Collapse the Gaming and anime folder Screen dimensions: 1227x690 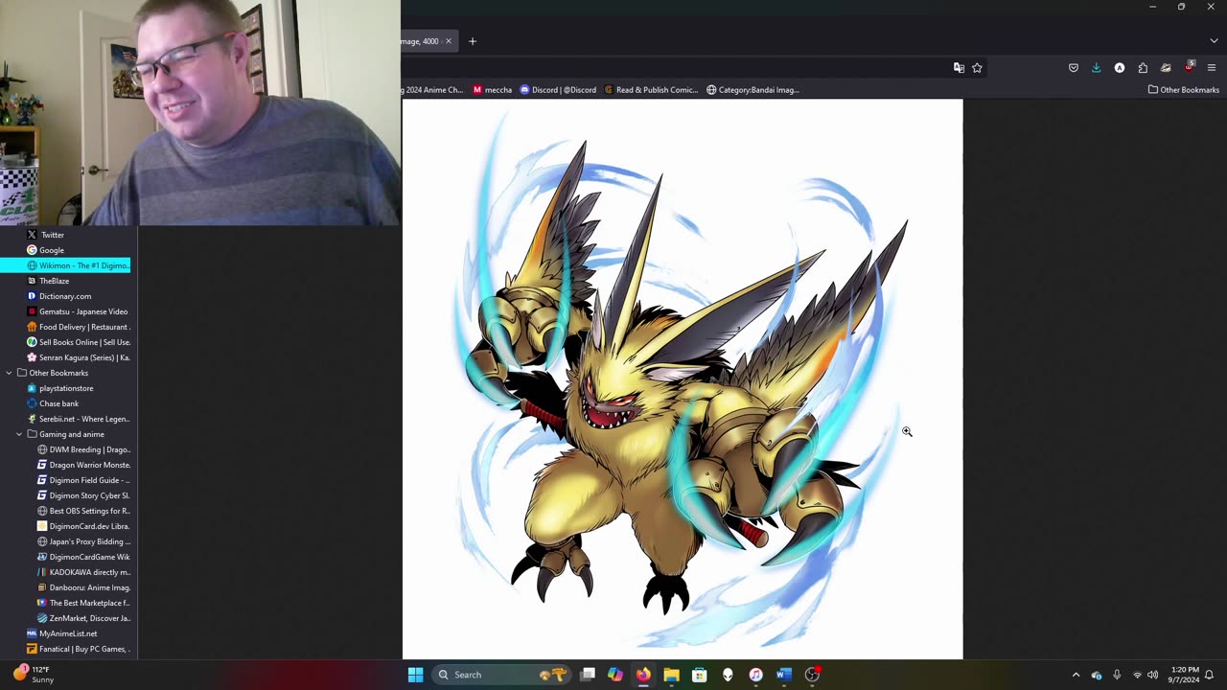coord(19,434)
